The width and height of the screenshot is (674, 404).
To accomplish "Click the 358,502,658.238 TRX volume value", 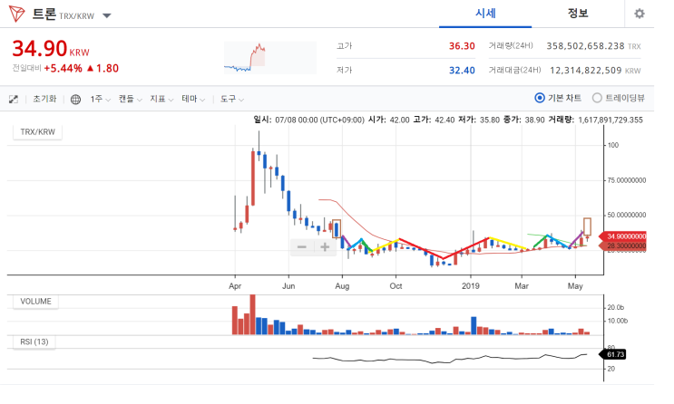I will coord(593,46).
